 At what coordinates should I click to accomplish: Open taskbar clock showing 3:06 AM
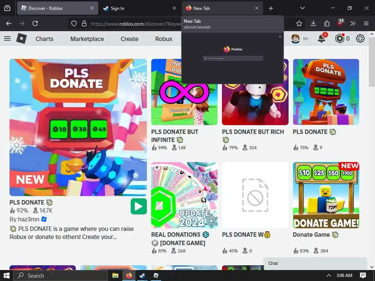344,276
